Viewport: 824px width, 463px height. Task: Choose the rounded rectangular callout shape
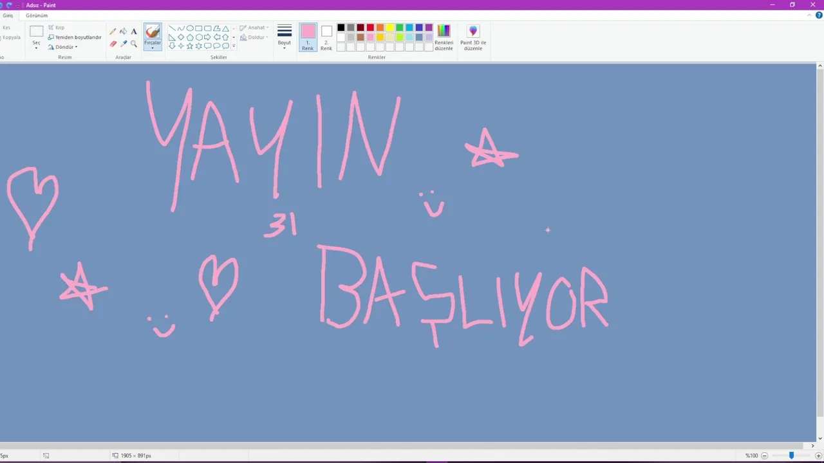click(208, 46)
